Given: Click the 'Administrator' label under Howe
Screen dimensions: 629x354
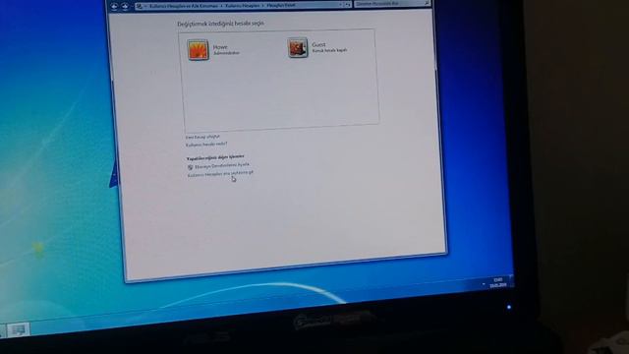Looking at the screenshot, I should tap(226, 53).
